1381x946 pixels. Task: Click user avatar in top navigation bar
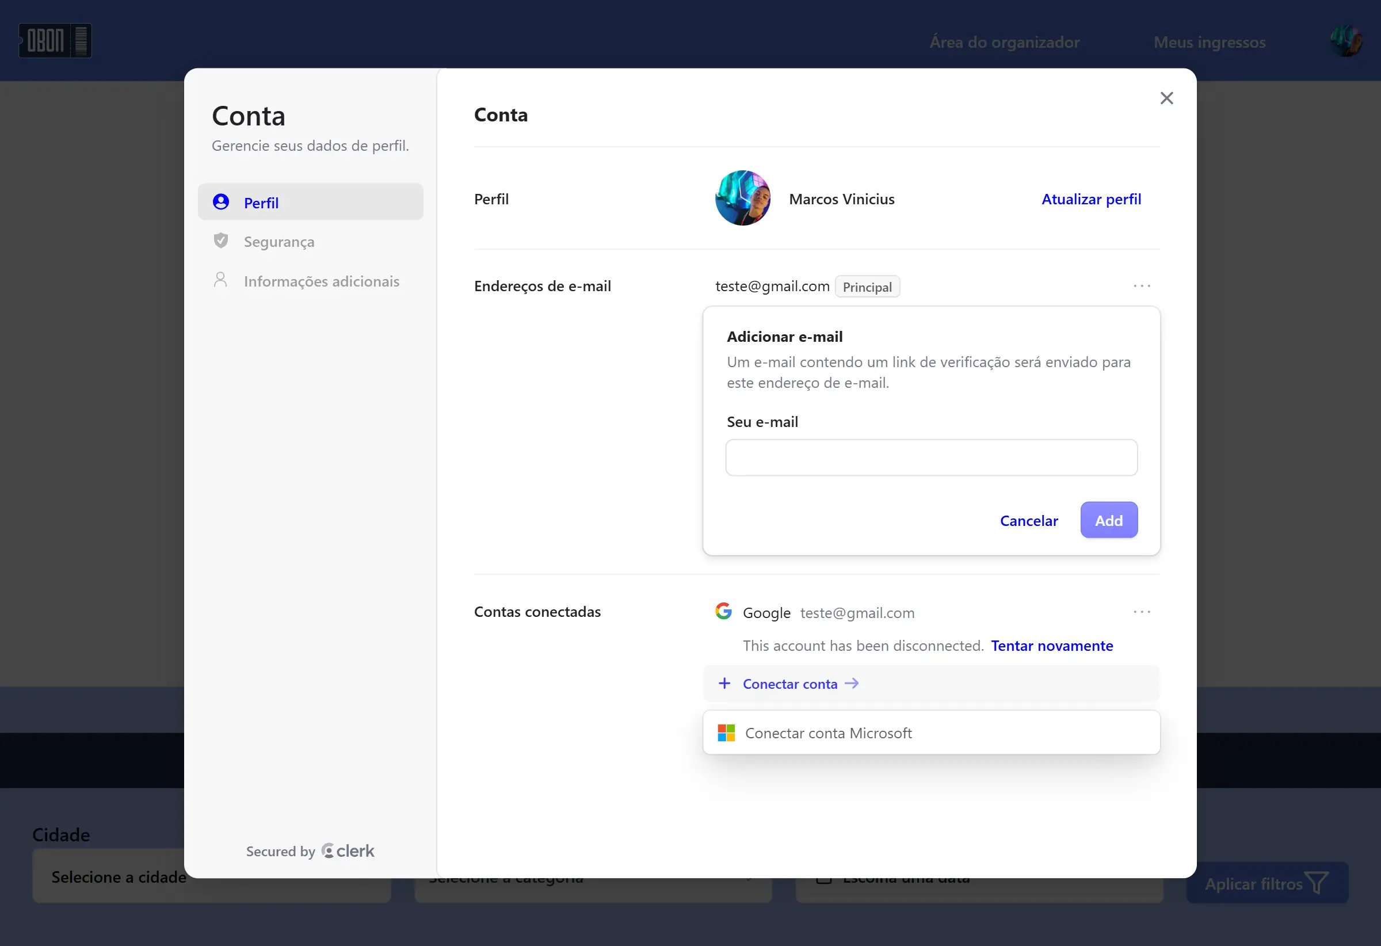(x=1345, y=41)
